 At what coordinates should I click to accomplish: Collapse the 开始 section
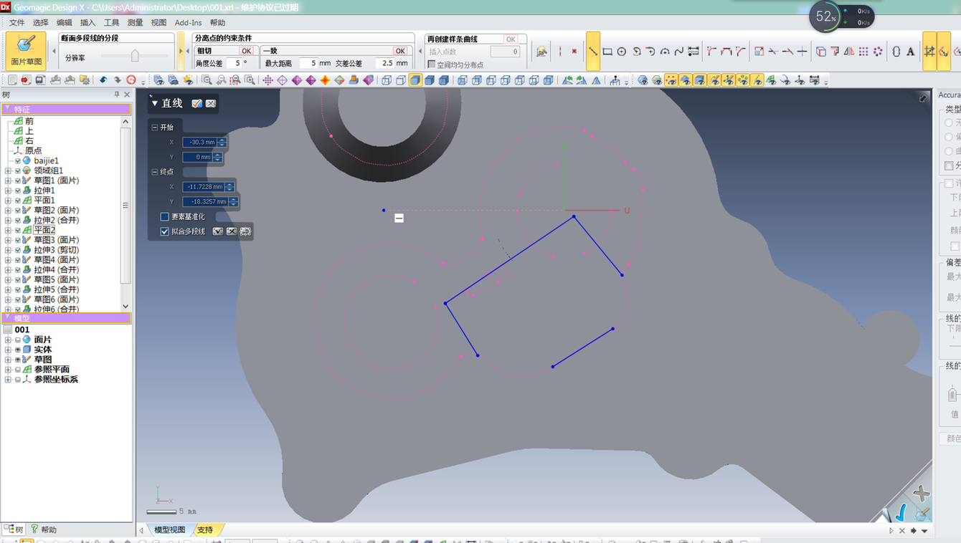(155, 128)
